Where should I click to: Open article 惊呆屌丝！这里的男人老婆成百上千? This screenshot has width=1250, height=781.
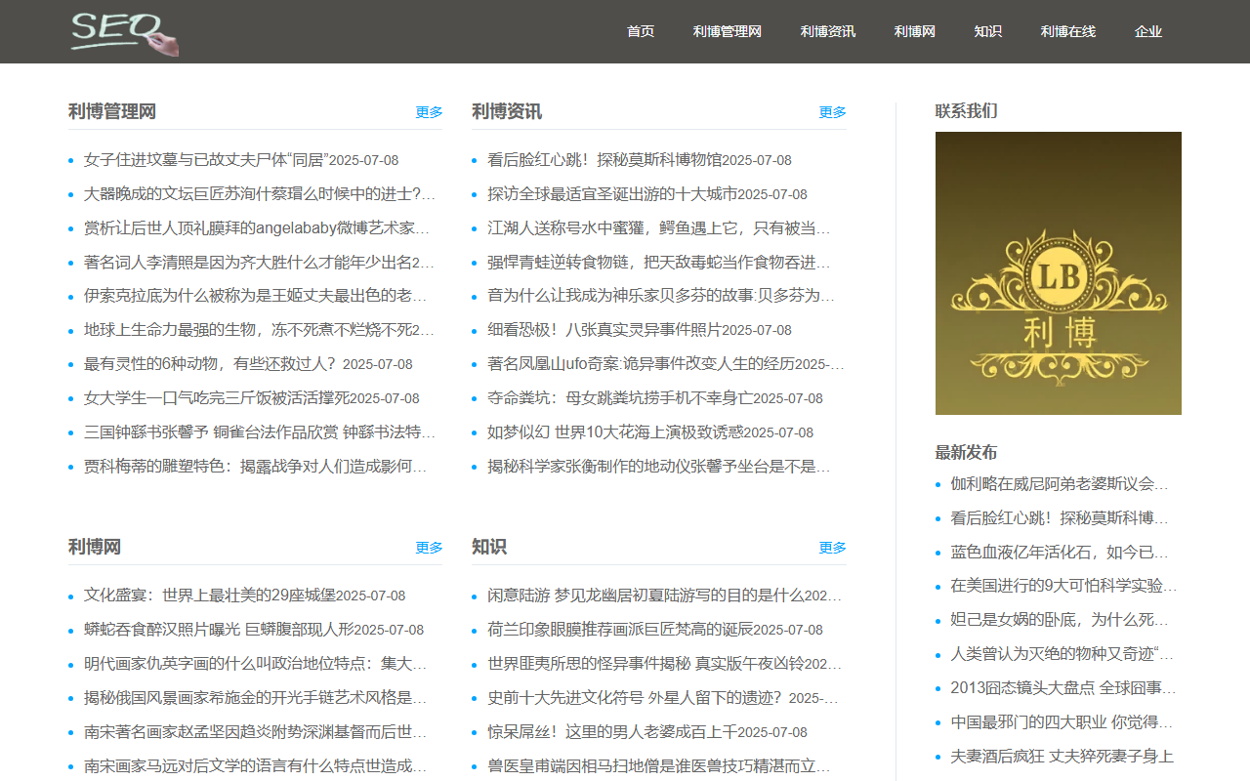tap(612, 732)
